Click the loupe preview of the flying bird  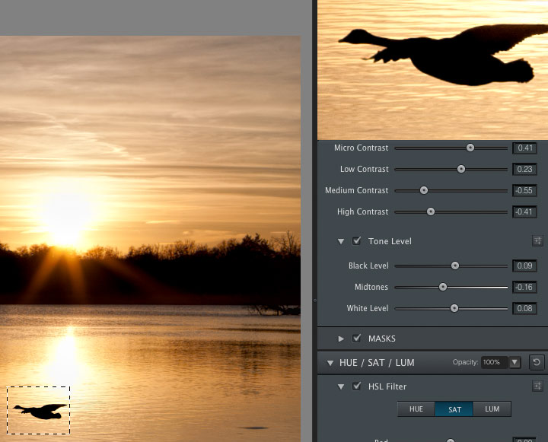point(432,70)
